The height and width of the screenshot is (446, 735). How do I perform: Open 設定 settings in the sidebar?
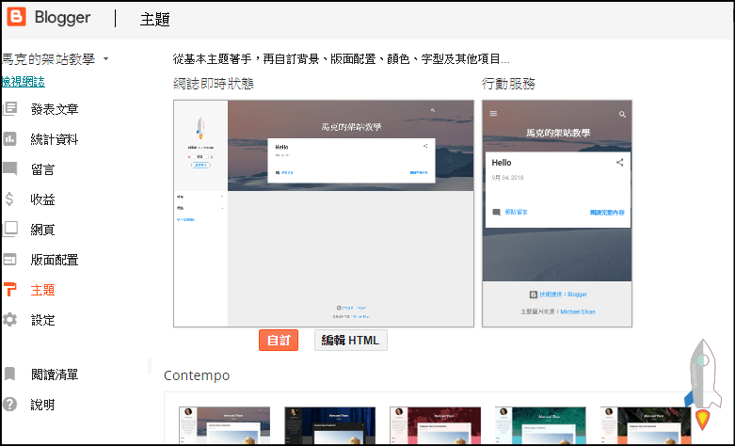pyautogui.click(x=42, y=320)
